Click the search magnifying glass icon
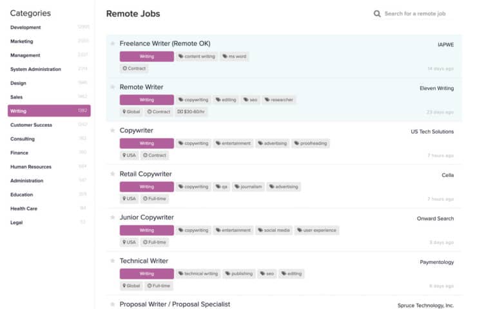The width and height of the screenshot is (495, 309). pyautogui.click(x=377, y=14)
